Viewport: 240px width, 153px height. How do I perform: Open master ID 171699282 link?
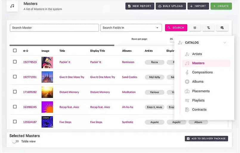tap(30, 92)
